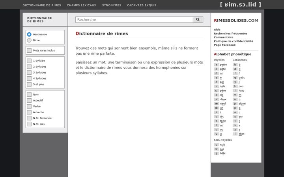Insert consonant symbol for 'signe'
Image resolution: width=284 pixels, height=177 pixels.
(235, 104)
